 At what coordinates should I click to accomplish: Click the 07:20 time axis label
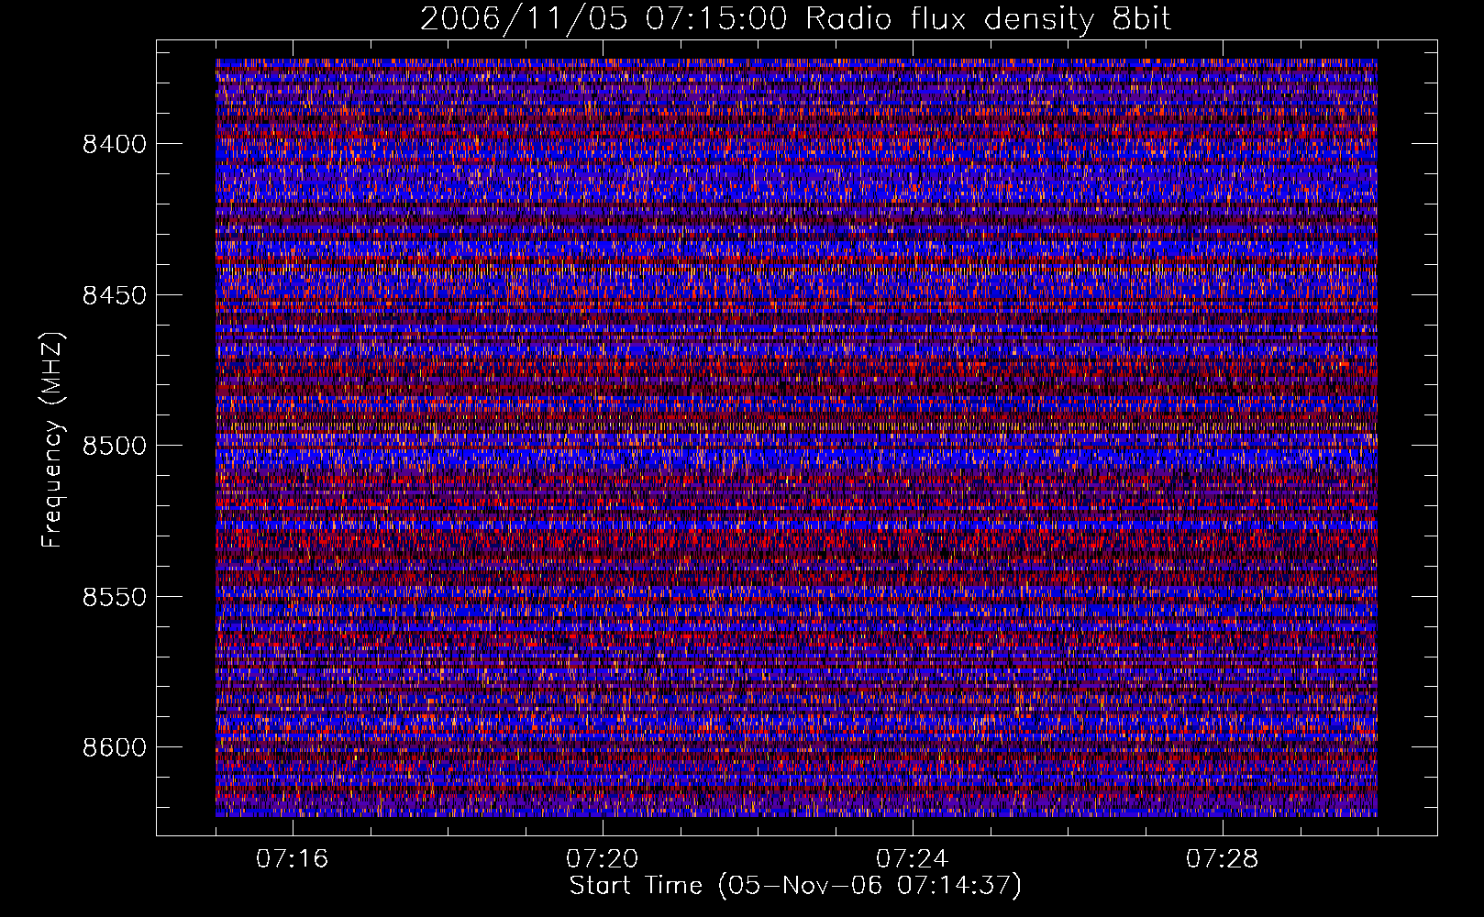coord(603,859)
